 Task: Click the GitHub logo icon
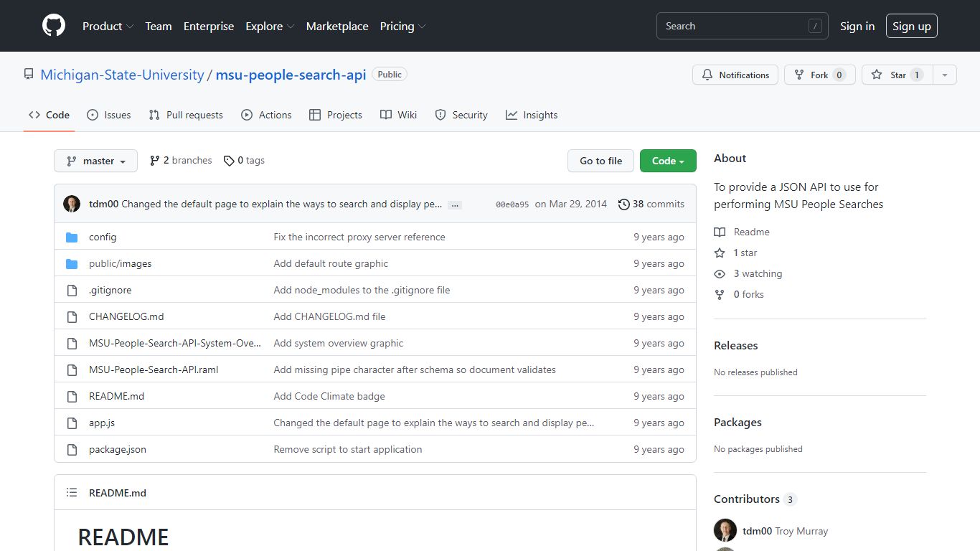point(54,26)
